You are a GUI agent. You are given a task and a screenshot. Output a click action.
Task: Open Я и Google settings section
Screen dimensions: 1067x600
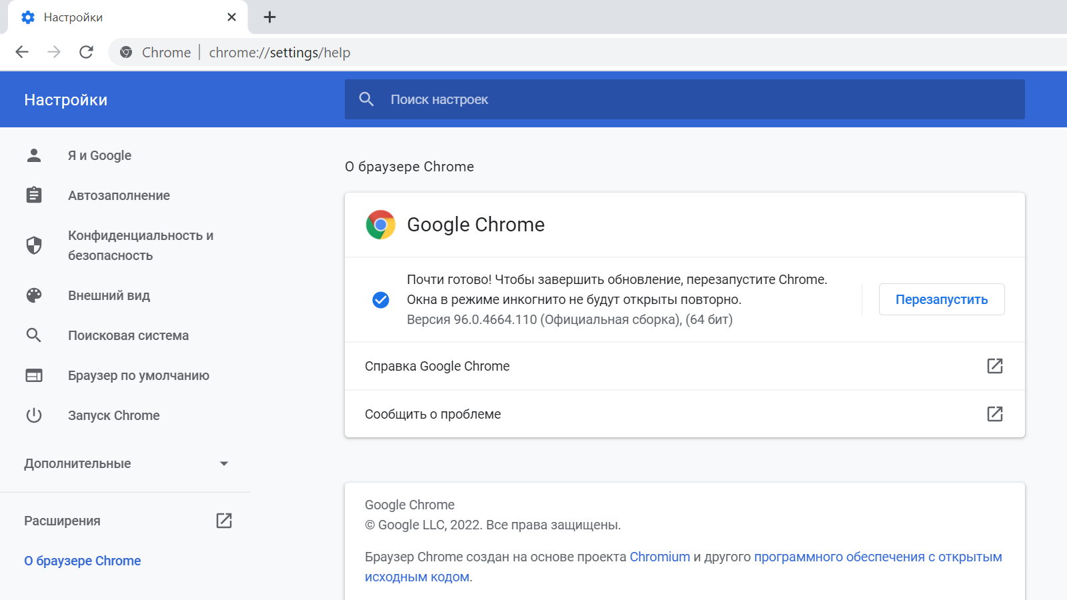[99, 155]
